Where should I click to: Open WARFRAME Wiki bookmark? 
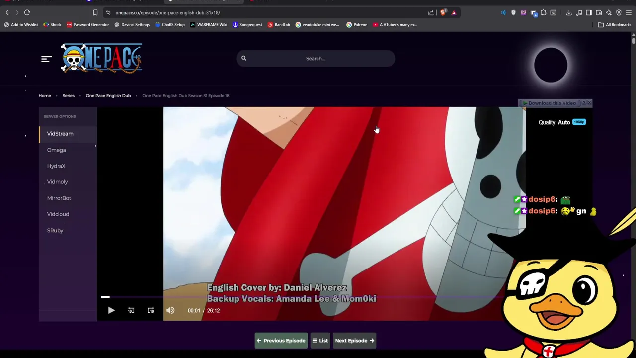(x=209, y=24)
